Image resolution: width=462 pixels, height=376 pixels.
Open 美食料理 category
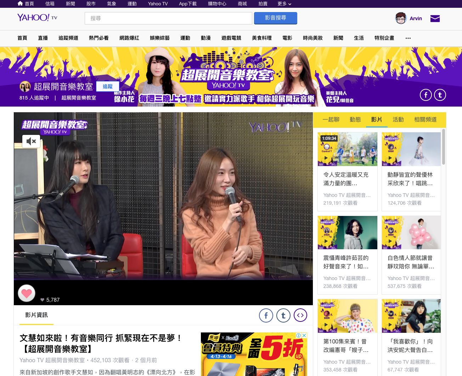tap(262, 38)
